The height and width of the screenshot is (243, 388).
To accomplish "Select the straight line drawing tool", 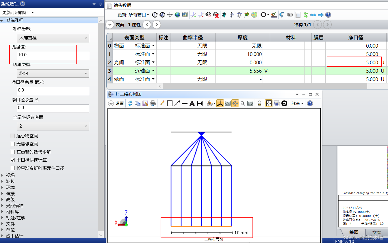I will (185, 103).
